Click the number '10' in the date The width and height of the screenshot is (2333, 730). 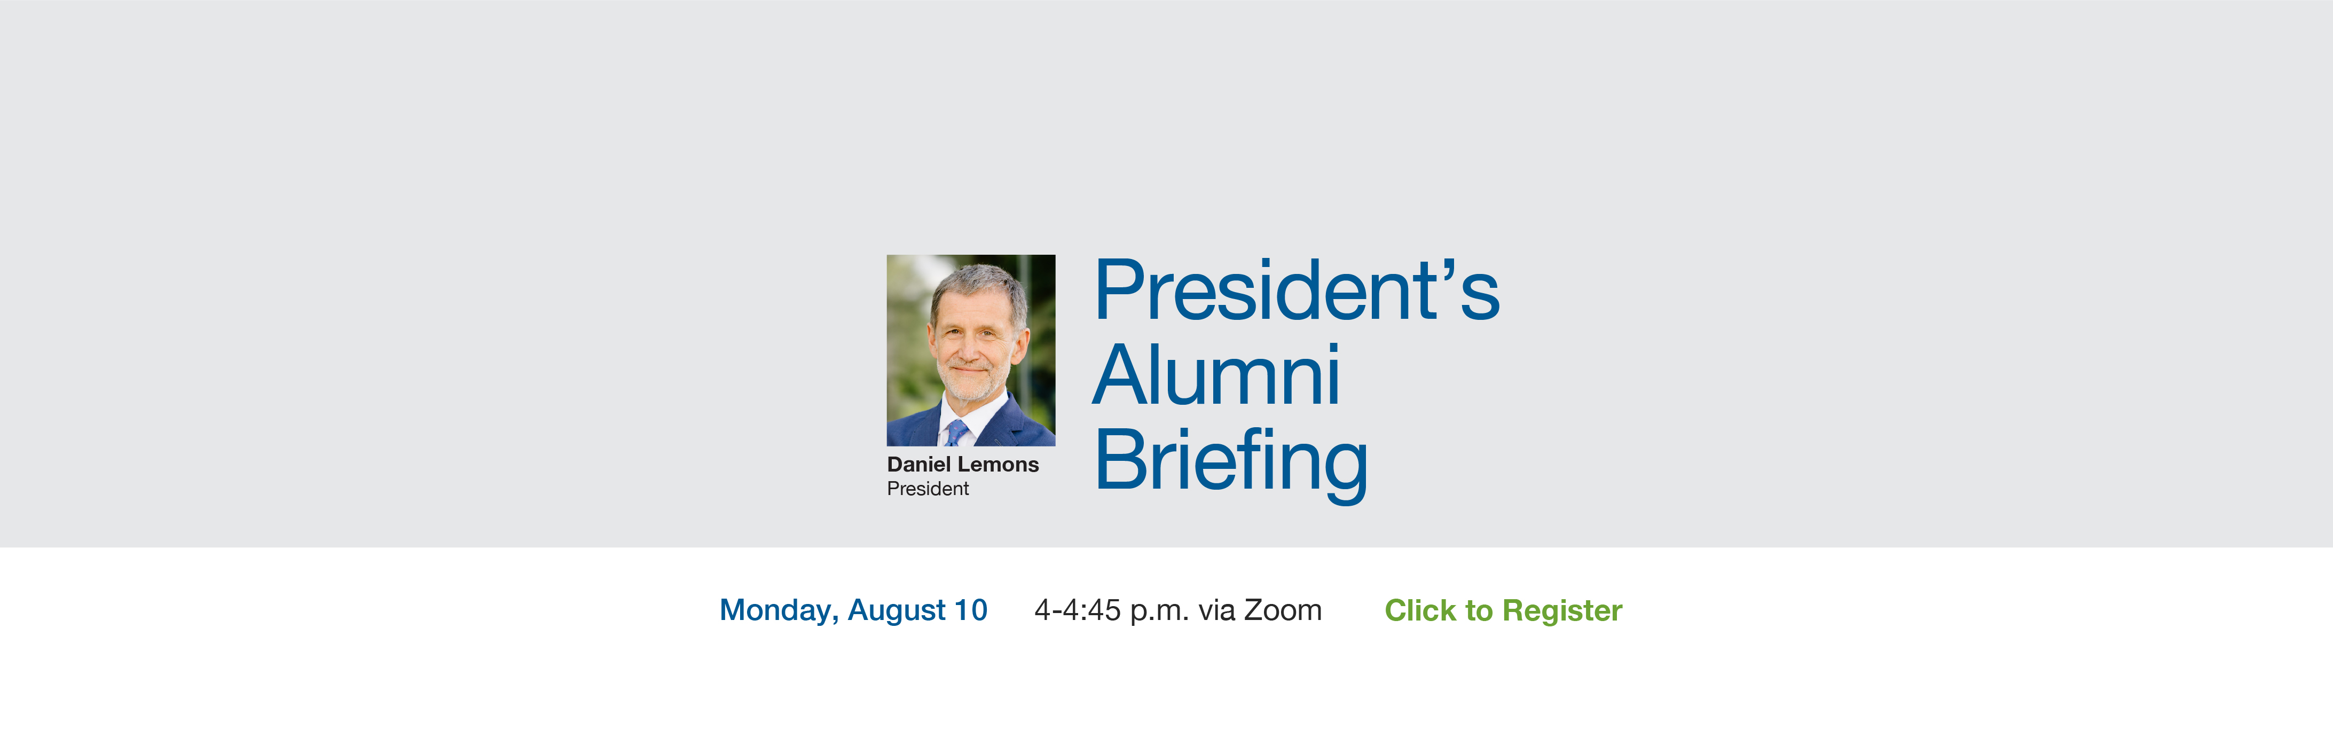(x=971, y=610)
